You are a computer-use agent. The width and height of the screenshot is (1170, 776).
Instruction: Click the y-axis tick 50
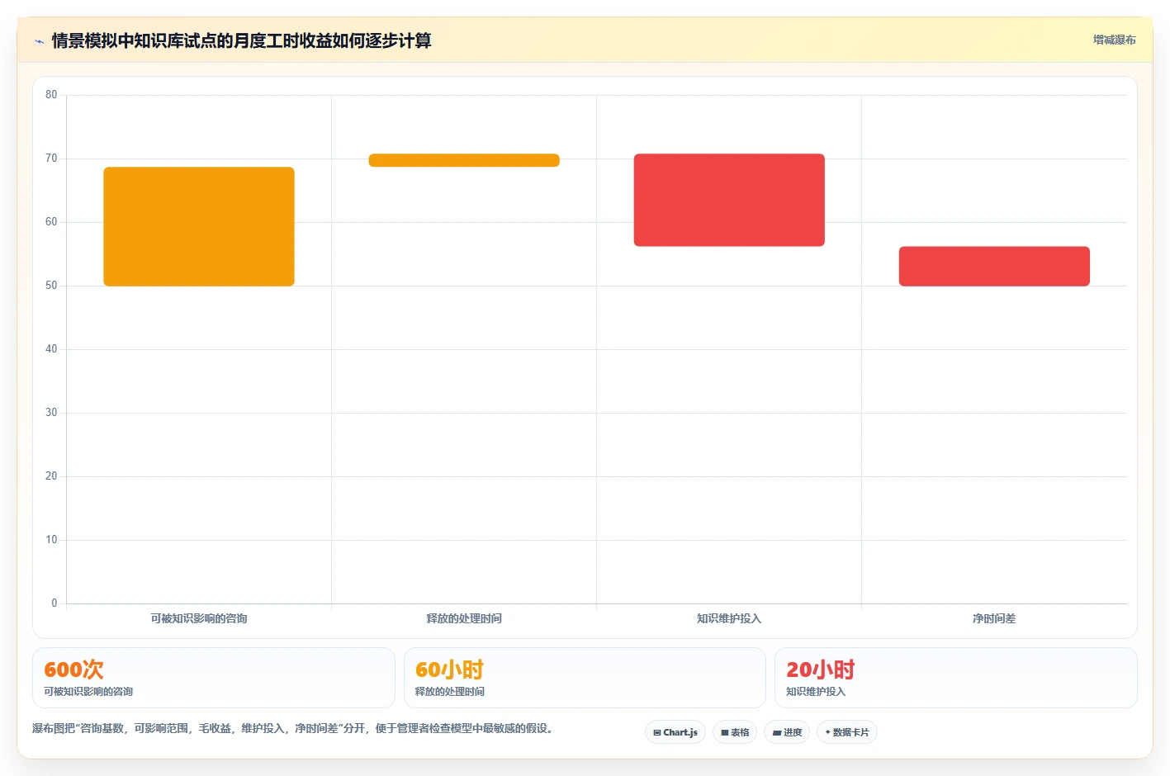click(51, 286)
